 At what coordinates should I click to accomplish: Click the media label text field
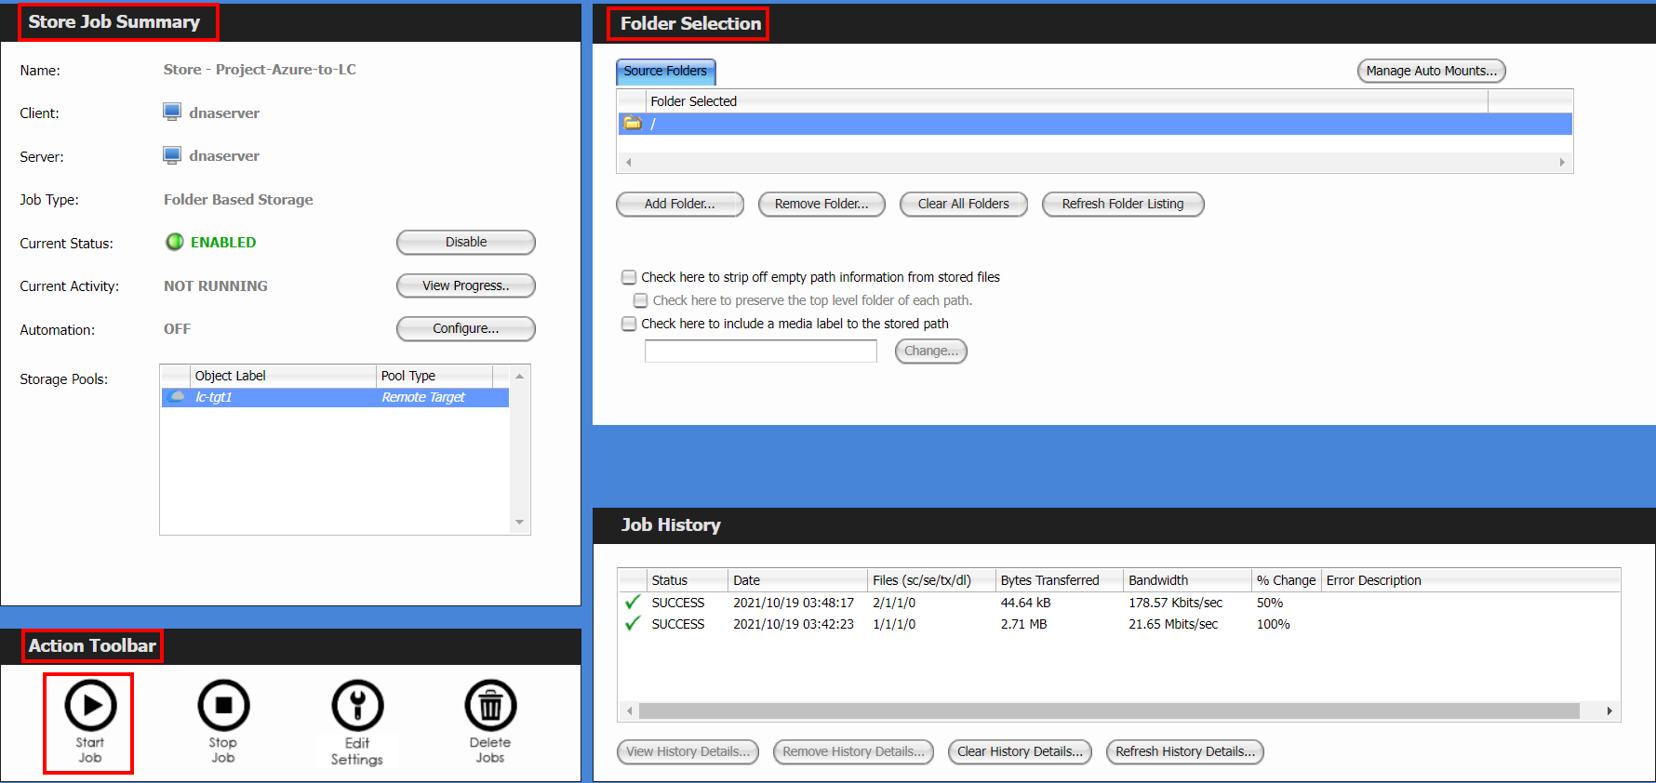pos(760,351)
